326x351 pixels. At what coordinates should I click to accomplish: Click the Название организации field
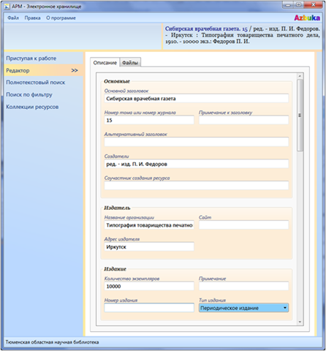[x=149, y=225]
